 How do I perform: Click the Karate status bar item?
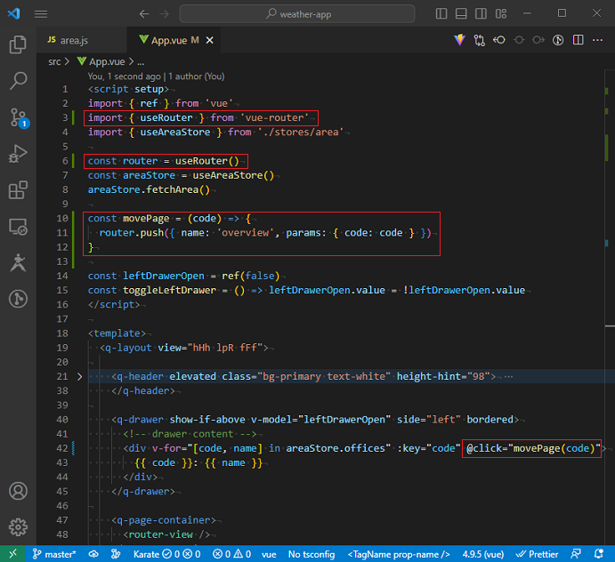[166, 554]
